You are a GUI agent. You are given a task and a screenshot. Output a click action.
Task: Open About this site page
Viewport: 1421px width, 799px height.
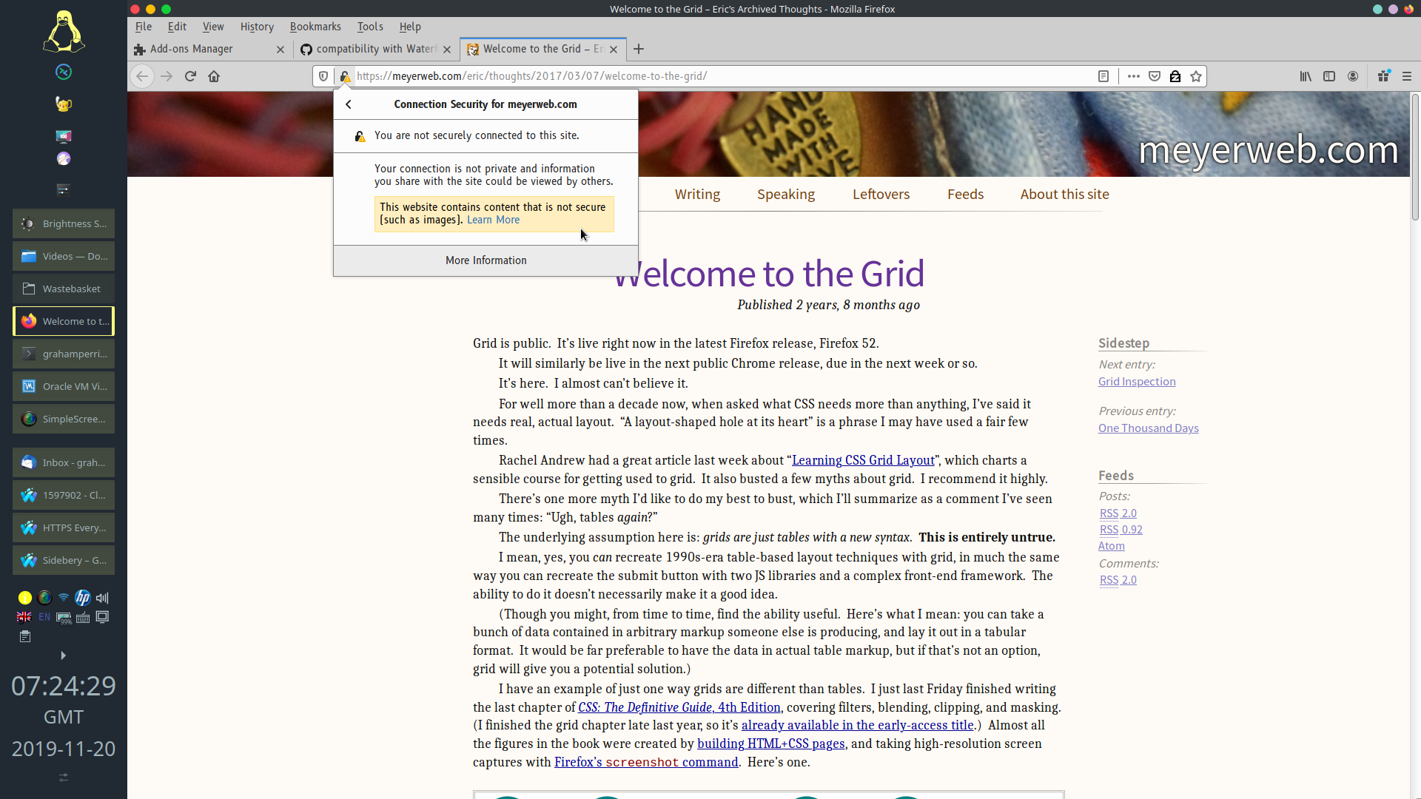[x=1064, y=195]
